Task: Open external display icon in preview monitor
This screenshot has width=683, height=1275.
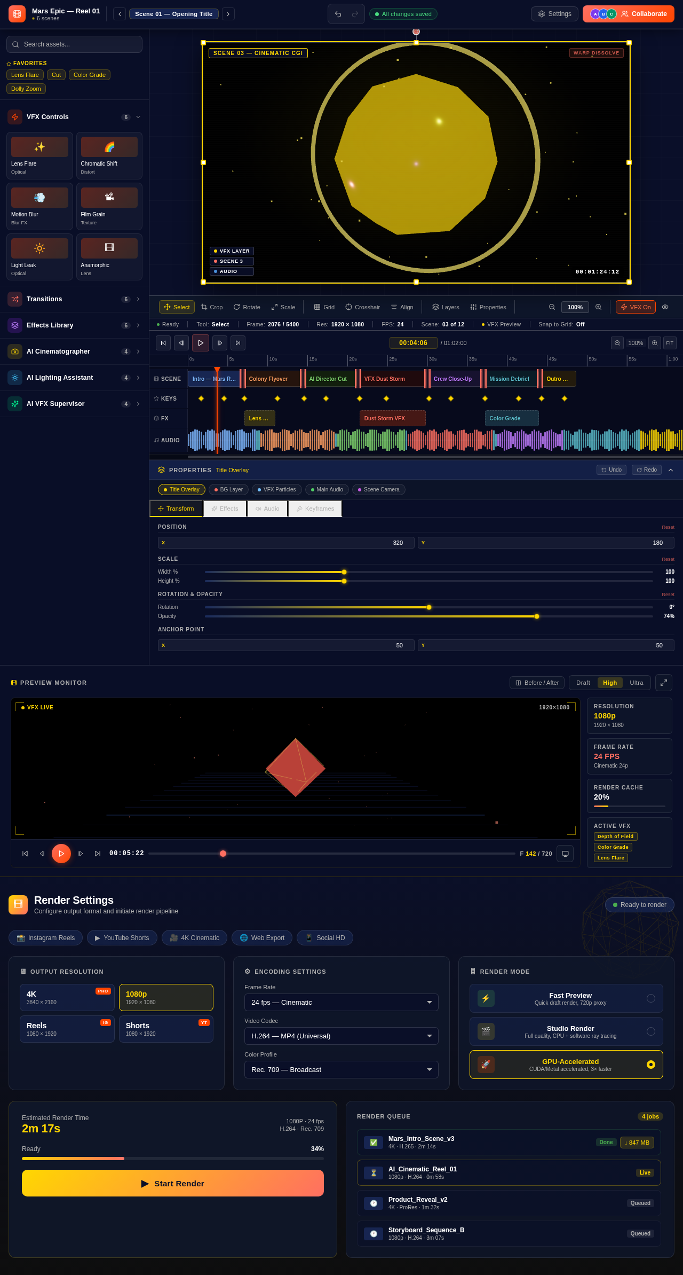Action: pos(565,854)
